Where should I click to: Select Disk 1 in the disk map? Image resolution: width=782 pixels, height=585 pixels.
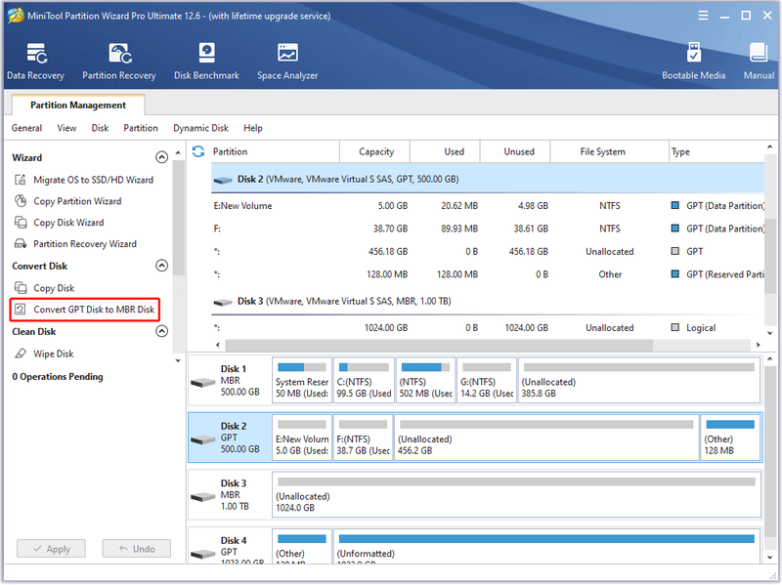tap(230, 381)
